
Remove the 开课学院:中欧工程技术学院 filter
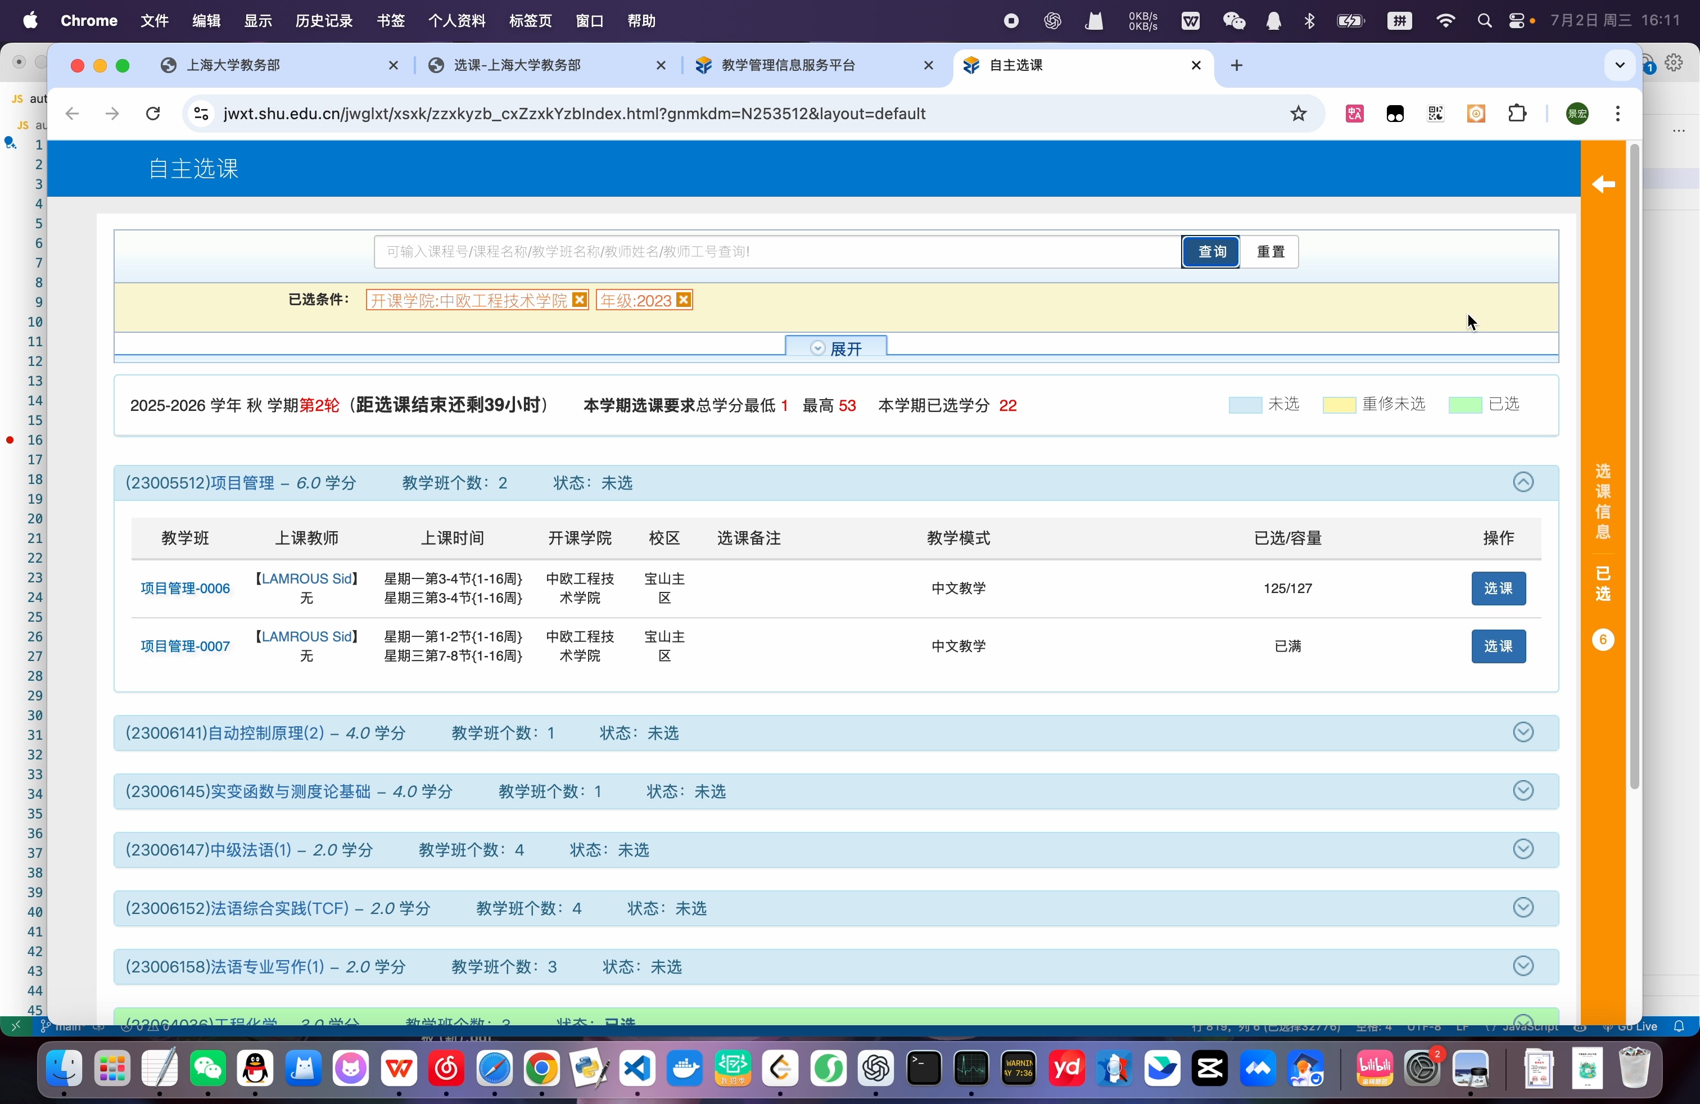580,300
